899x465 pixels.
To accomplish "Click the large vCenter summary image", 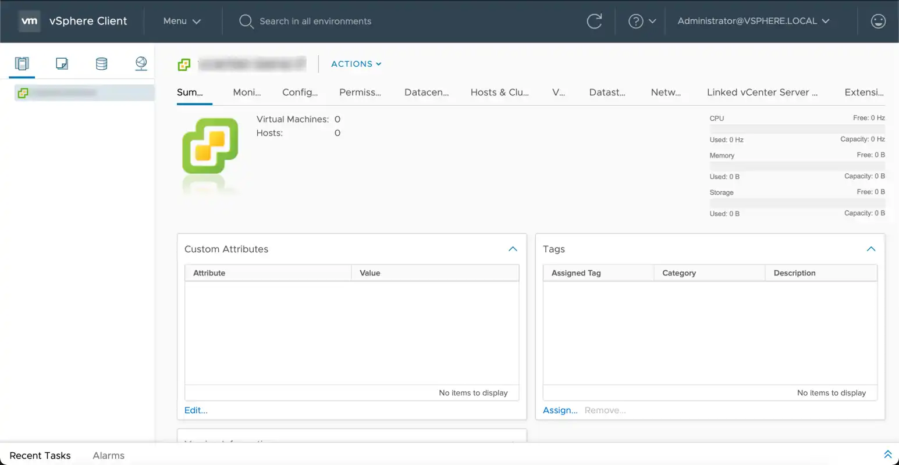I will click(210, 146).
